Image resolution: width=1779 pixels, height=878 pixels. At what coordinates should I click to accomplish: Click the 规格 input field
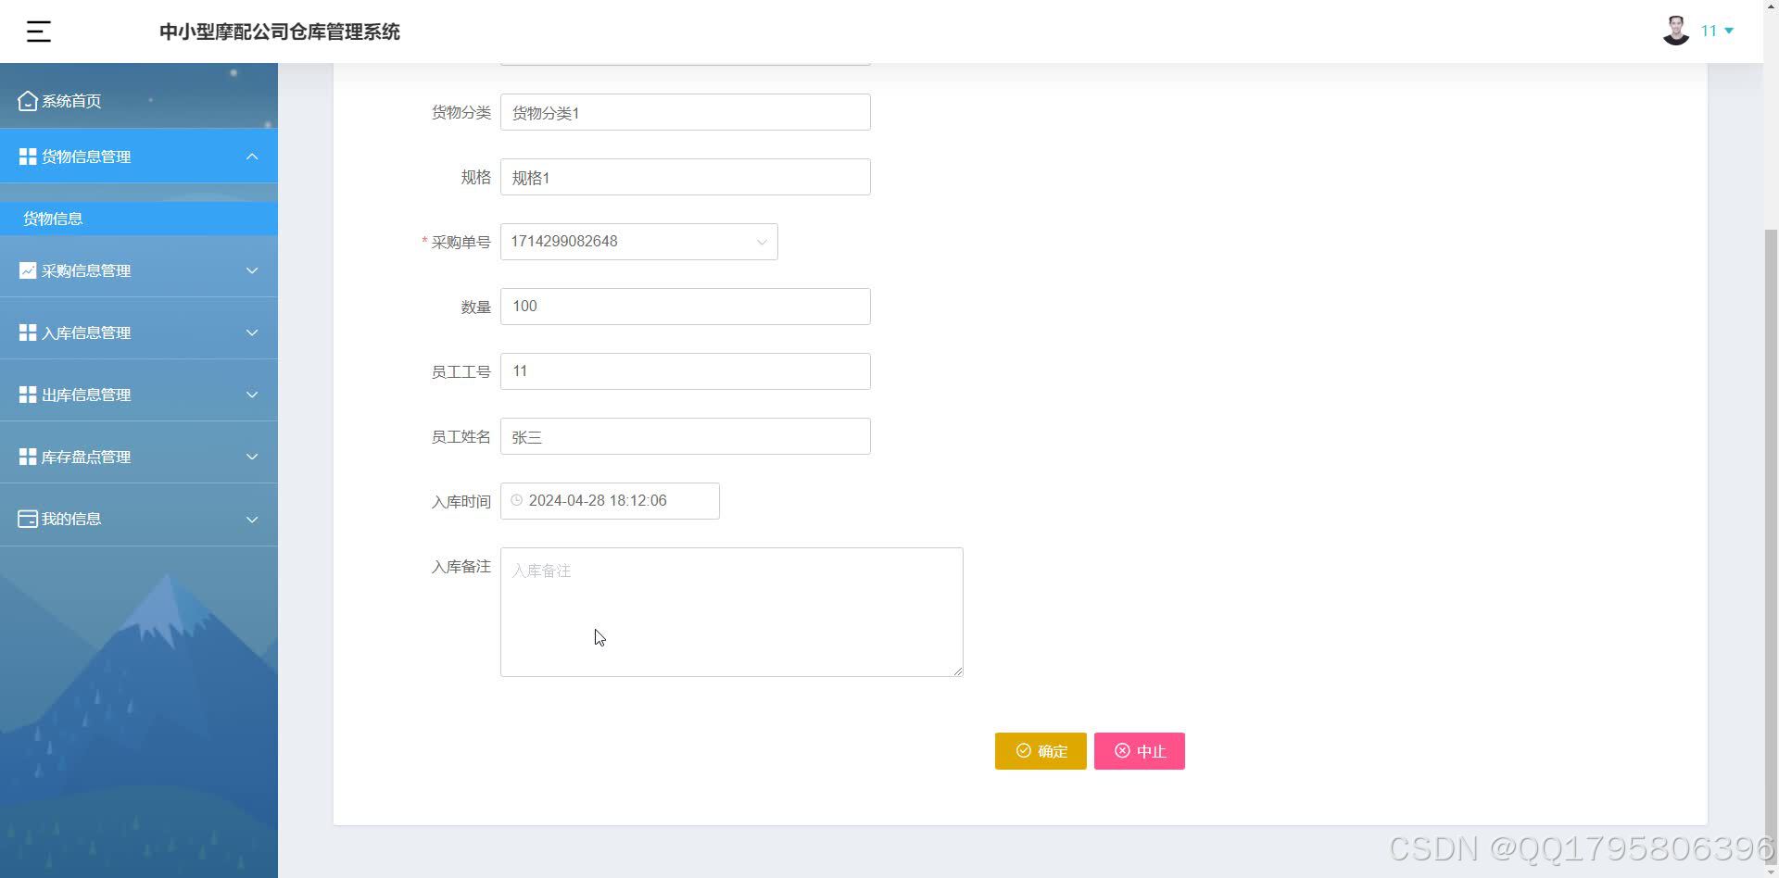pyautogui.click(x=686, y=177)
